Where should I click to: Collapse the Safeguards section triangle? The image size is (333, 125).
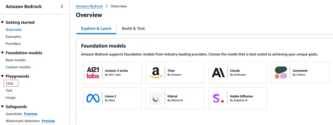2,107
